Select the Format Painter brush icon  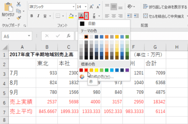coord(19,18)
